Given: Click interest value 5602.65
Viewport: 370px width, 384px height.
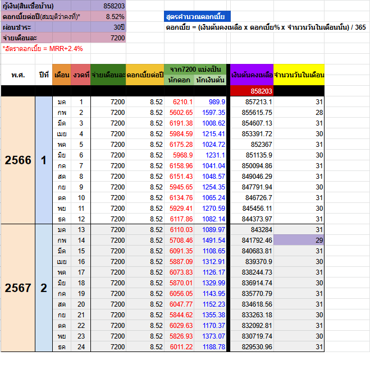Looking at the screenshot, I should pyautogui.click(x=179, y=113).
